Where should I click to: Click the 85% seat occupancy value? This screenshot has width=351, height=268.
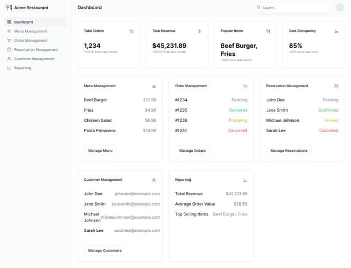tap(296, 45)
